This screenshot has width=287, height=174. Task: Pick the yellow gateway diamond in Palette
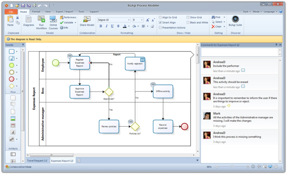12,86
